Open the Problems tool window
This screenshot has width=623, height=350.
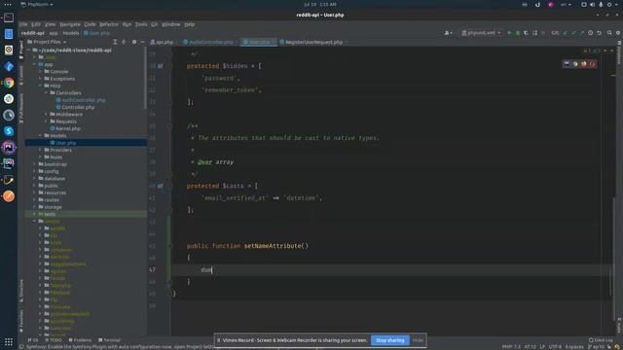[x=80, y=340]
